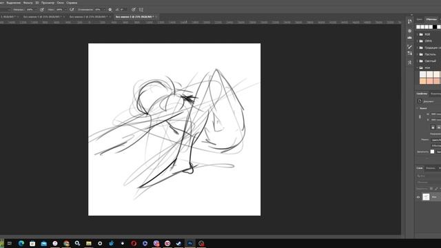The width and height of the screenshot is (441, 248).
Task: Pick the first white swatch in recent colors
Action: pyautogui.click(x=418, y=27)
